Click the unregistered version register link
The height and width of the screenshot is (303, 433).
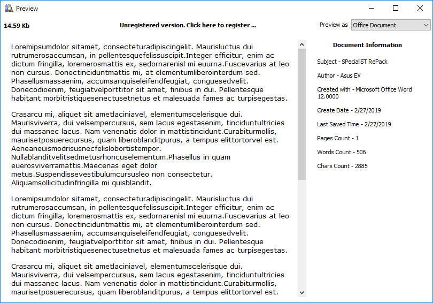click(x=188, y=25)
